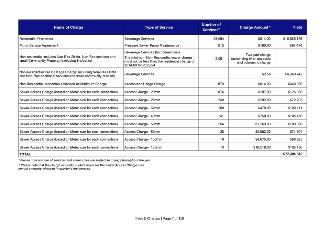Click the value 141 in services column
Viewport: 319px width, 226px height.
coord(221,116)
